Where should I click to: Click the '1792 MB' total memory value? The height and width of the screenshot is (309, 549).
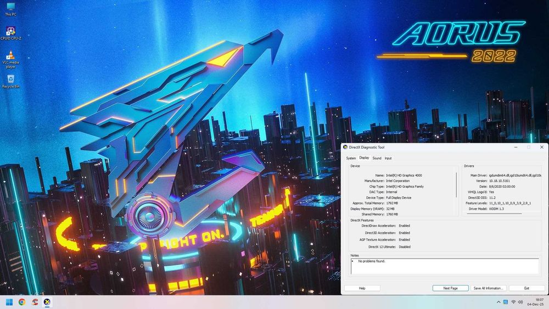pos(392,203)
